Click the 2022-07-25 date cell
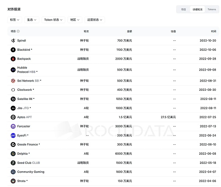This screenshot has width=221, height=187. (208, 117)
